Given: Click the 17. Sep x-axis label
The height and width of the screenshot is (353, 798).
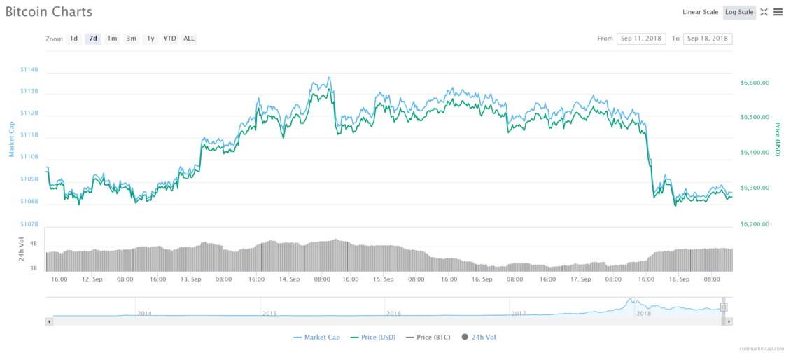Looking at the screenshot, I should (x=581, y=279).
